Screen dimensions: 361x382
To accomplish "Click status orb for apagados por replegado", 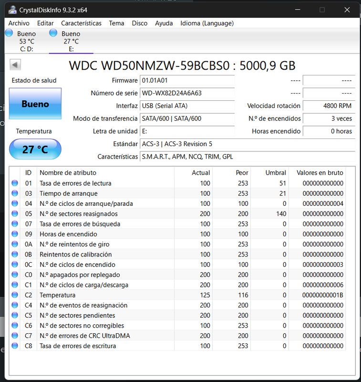I will click(15, 274).
